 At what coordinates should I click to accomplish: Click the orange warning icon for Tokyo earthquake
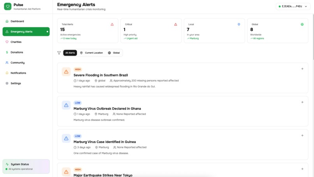click(66, 172)
